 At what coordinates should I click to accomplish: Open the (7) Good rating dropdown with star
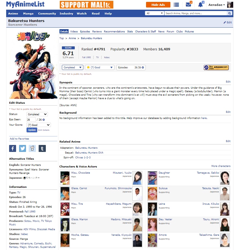coord(100,68)
